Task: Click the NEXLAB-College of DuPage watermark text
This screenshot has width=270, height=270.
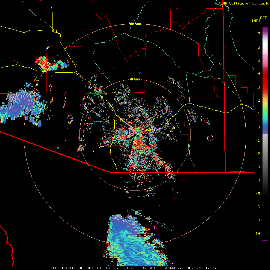Action: click(x=239, y=3)
